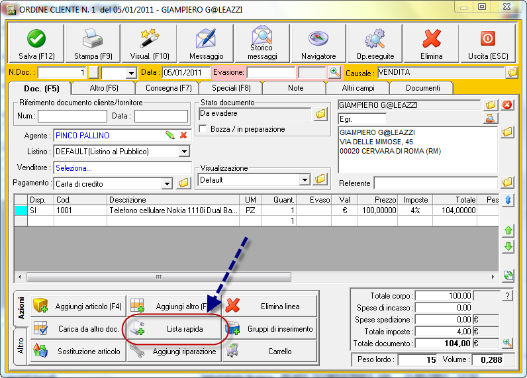Image resolution: width=527 pixels, height=378 pixels.
Task: Click the Evasione magnifier search icon
Action: tap(334, 72)
